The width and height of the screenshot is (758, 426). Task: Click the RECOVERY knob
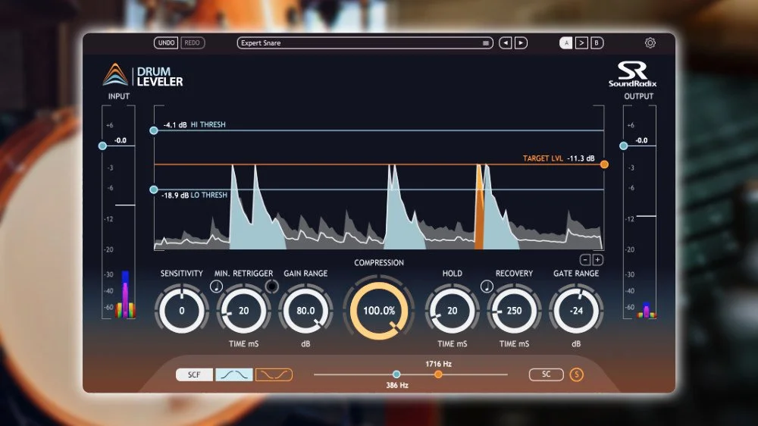coord(514,311)
